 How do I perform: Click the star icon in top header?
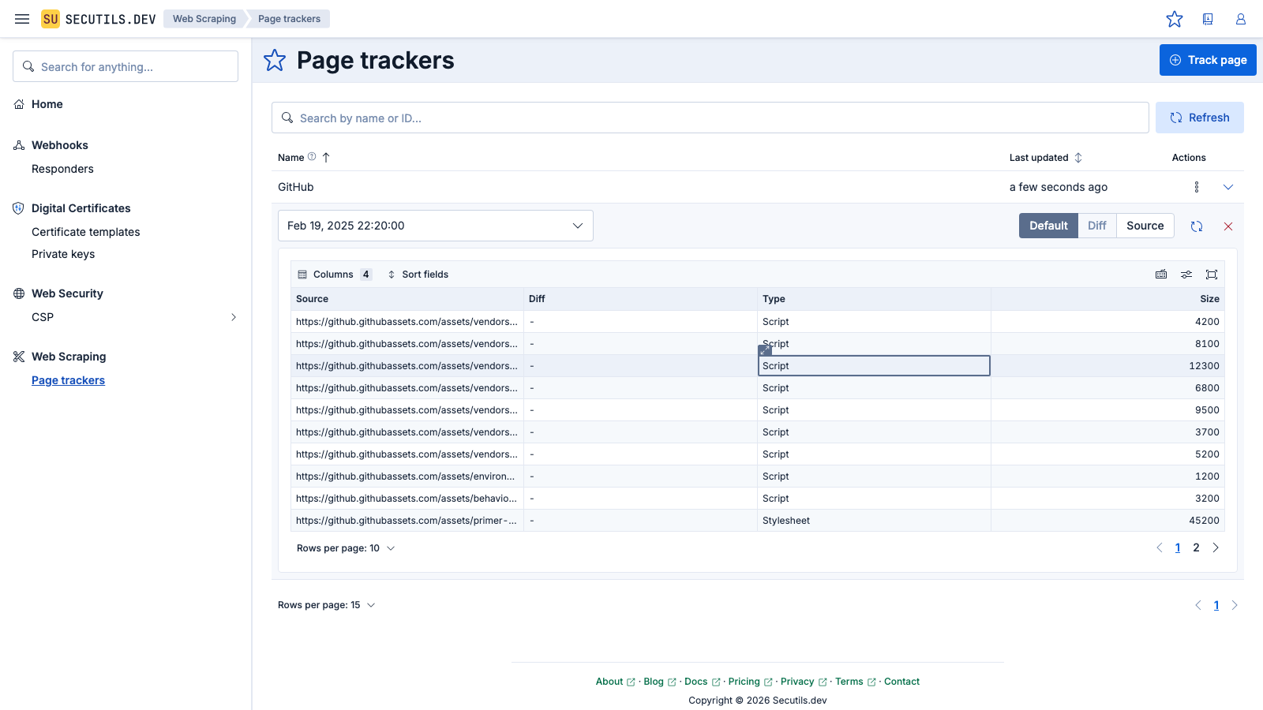pyautogui.click(x=1175, y=19)
